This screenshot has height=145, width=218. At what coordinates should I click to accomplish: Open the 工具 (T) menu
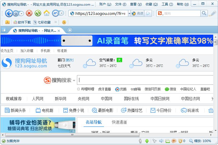[x=167, y=4]
